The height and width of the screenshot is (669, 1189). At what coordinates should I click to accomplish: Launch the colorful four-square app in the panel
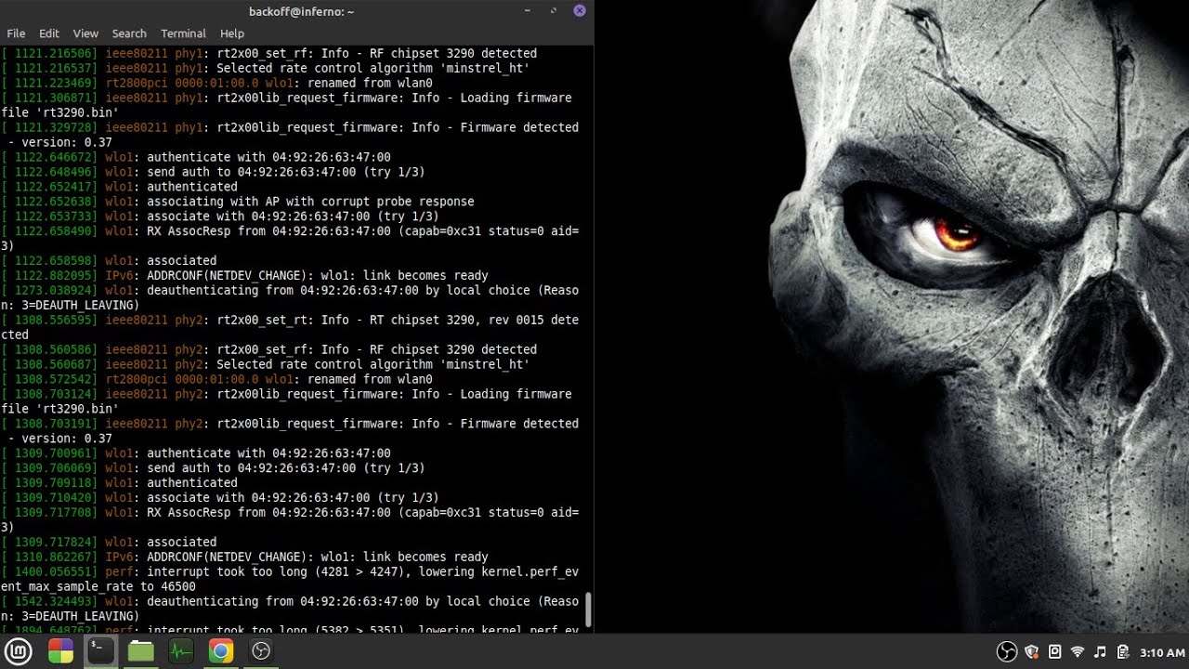pos(60,651)
